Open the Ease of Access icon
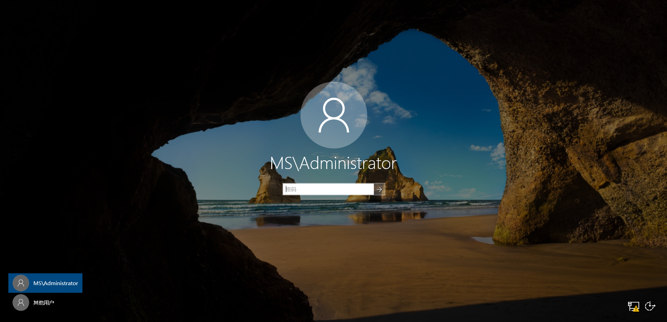Viewport: 667px width, 322px height. (650, 306)
